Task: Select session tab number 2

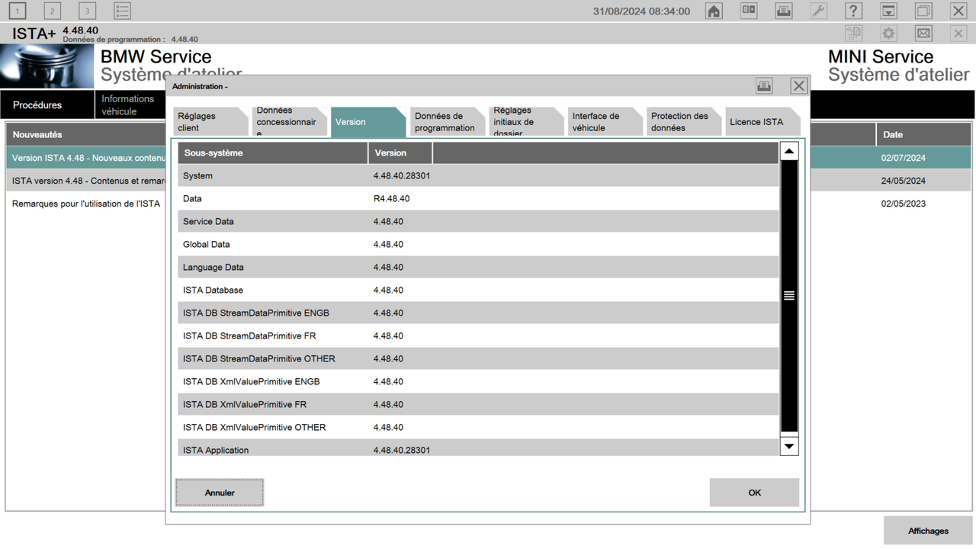Action: click(52, 11)
